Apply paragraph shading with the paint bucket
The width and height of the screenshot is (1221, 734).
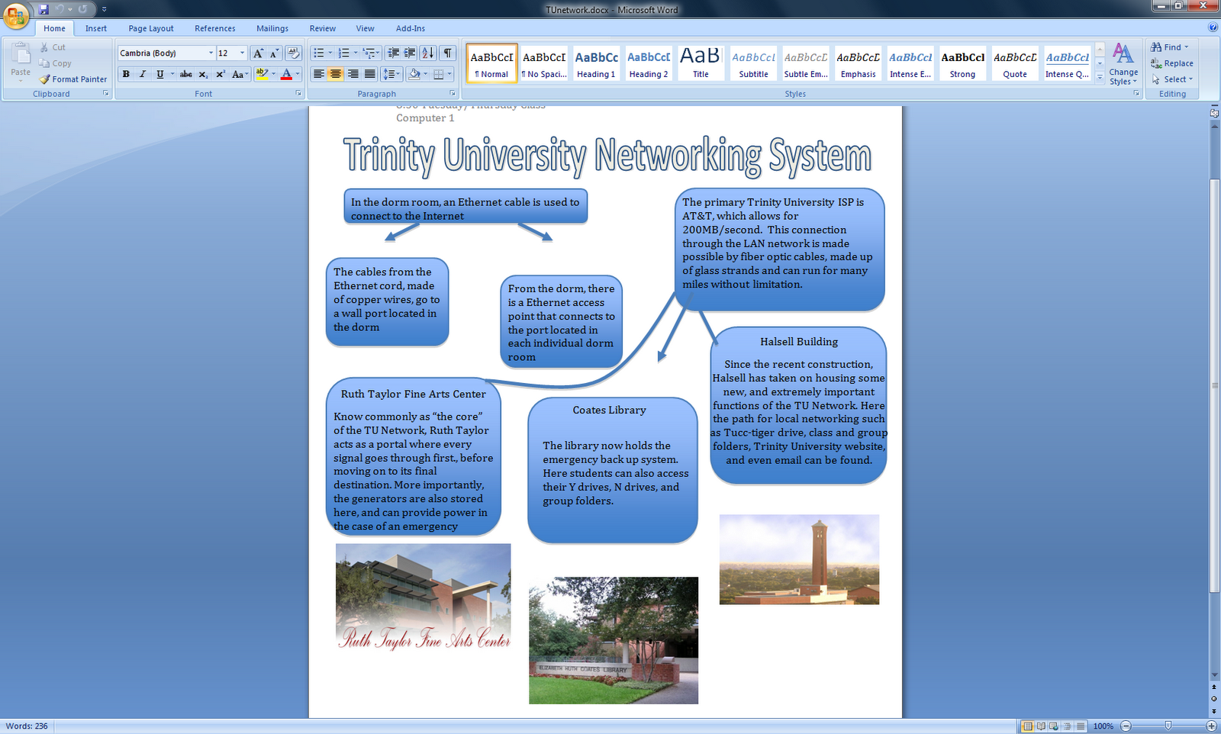click(414, 74)
